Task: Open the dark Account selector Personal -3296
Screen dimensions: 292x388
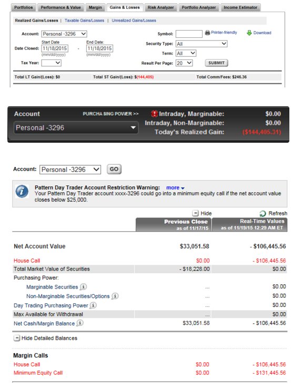Action: click(x=76, y=128)
